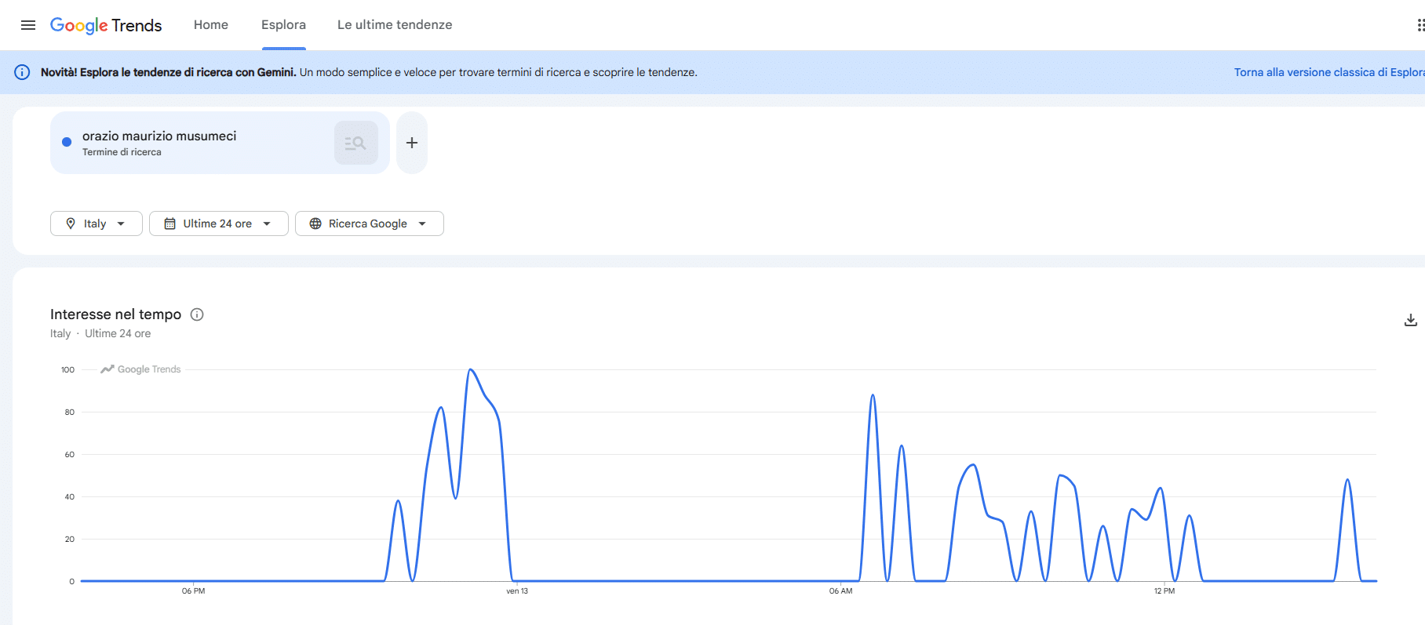Add a comparison term with plus button
Screen dimensions: 1425x625
point(412,143)
